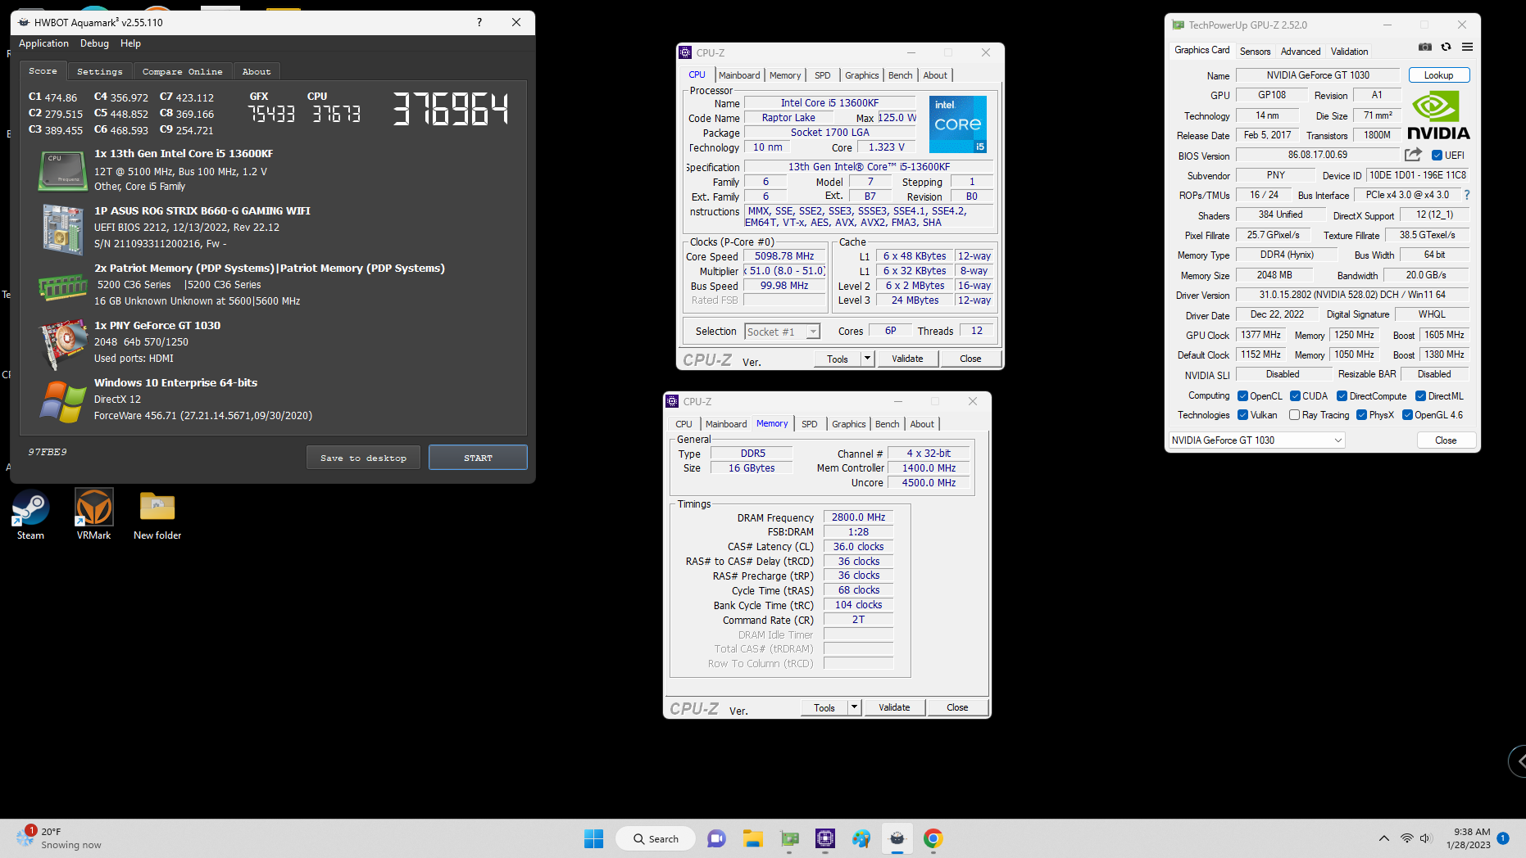Click the Windows logo image in Aquamark
Screen dimensions: 1526x858
pyautogui.click(x=63, y=401)
